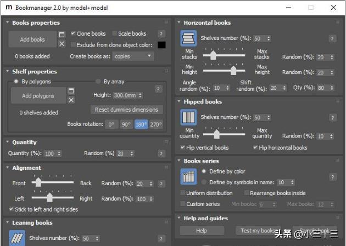The height and width of the screenshot is (246, 346).
Task: Open the select-from-list icon beside Add books
Action: tap(62, 35)
